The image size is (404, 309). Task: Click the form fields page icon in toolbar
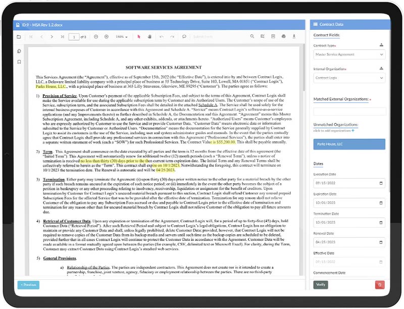(x=273, y=36)
